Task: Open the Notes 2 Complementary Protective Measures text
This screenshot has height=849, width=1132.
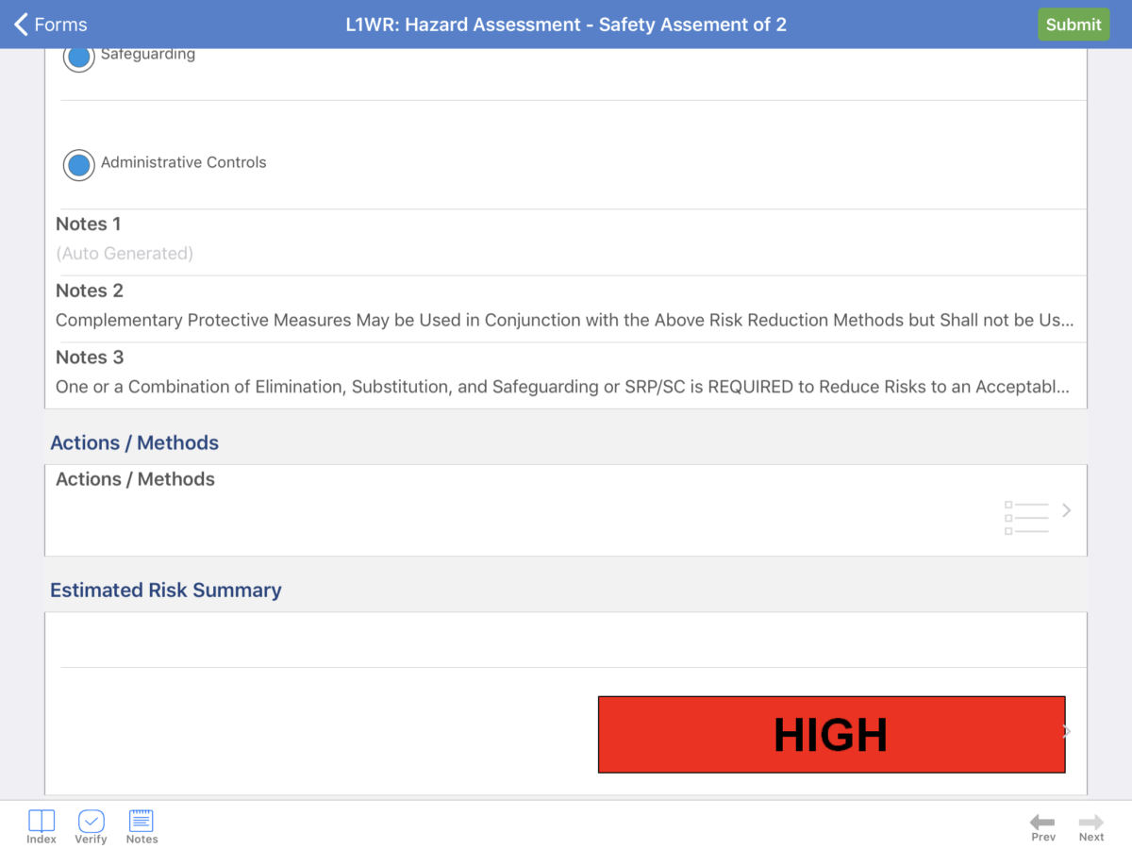Action: (x=564, y=320)
